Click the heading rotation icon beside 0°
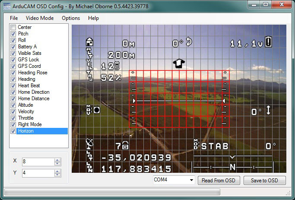Screen dimensions: 295x200 [x=189, y=42]
